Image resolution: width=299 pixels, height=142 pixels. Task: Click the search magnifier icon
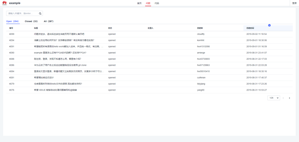pos(40,14)
